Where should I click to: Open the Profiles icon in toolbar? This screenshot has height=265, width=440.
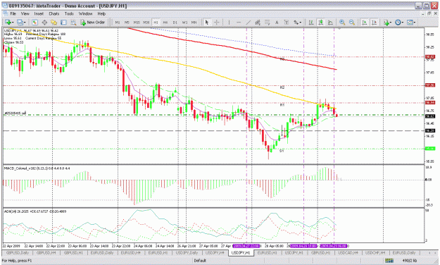coord(20,22)
